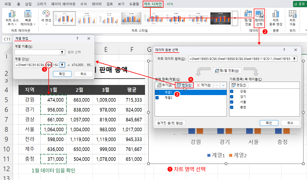Switch to the 페이지 레이아웃 tab

click(63, 4)
